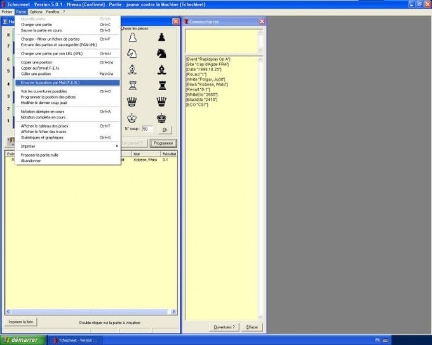This screenshot has height=345, width=432.
Task: Select the black bishop piece
Action: tap(162, 70)
